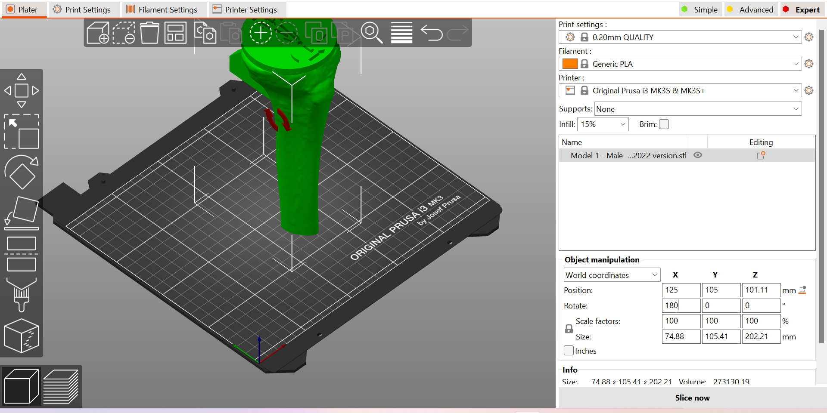Select the Cut tool in left toolbar
This screenshot has height=413, width=827.
coord(21,254)
